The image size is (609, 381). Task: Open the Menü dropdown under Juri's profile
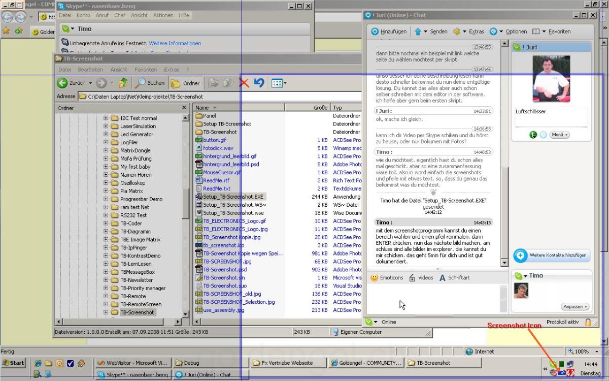point(559,135)
